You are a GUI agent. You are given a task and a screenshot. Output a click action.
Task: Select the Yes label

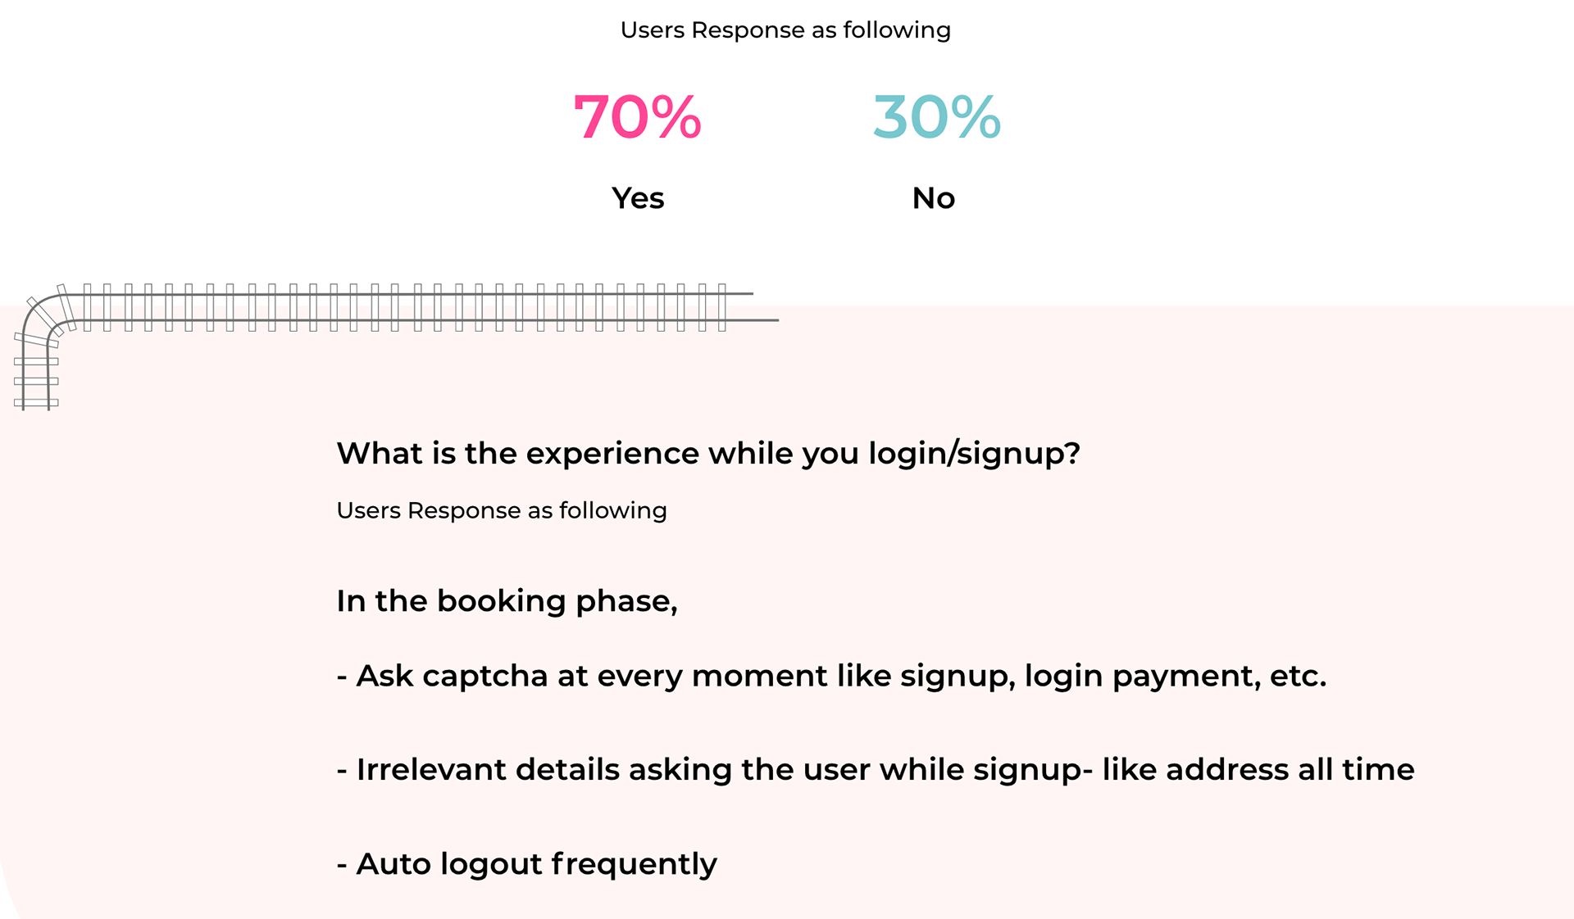click(x=638, y=197)
